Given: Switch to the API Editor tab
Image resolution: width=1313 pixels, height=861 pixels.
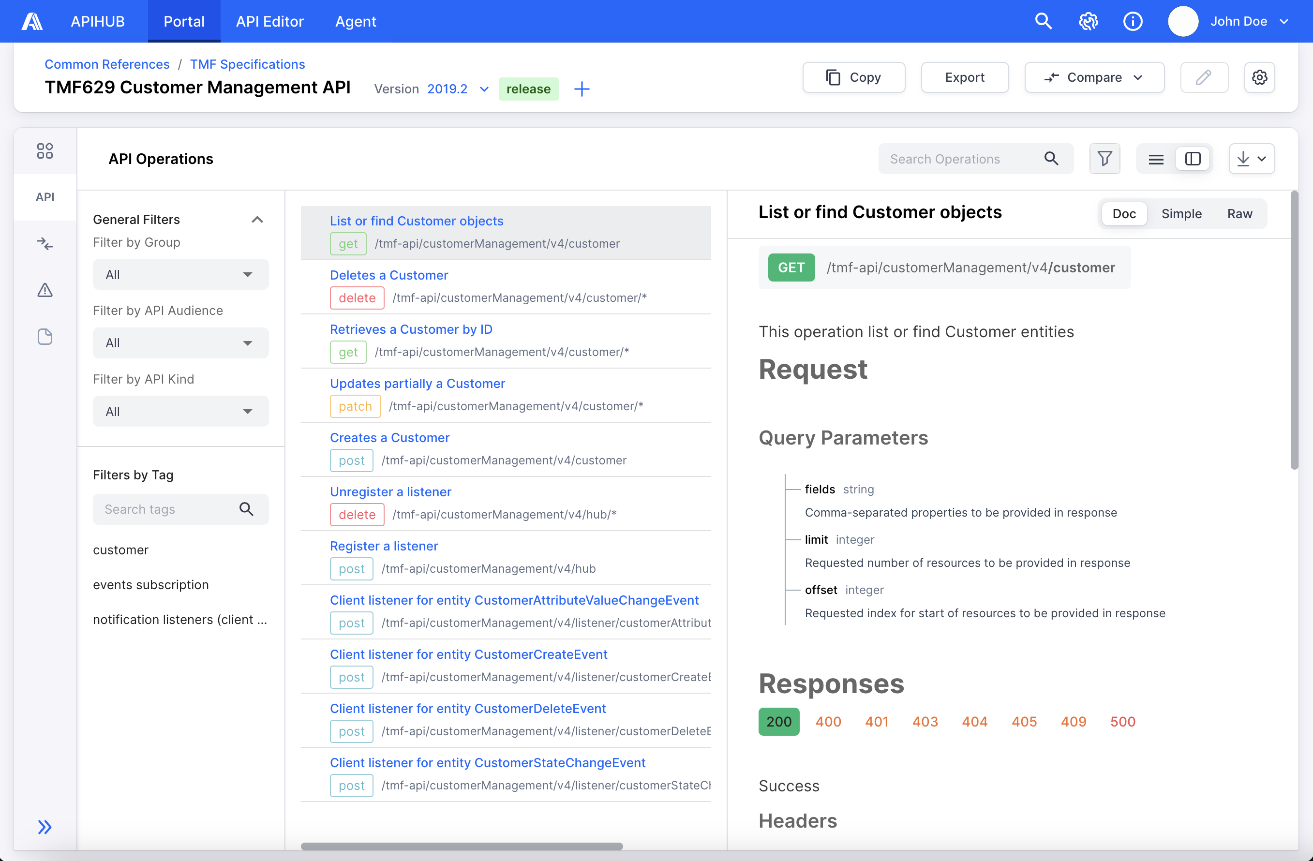Looking at the screenshot, I should coord(270,21).
